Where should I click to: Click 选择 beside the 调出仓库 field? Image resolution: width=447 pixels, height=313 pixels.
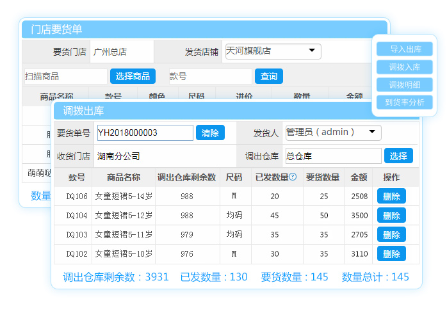click(398, 156)
